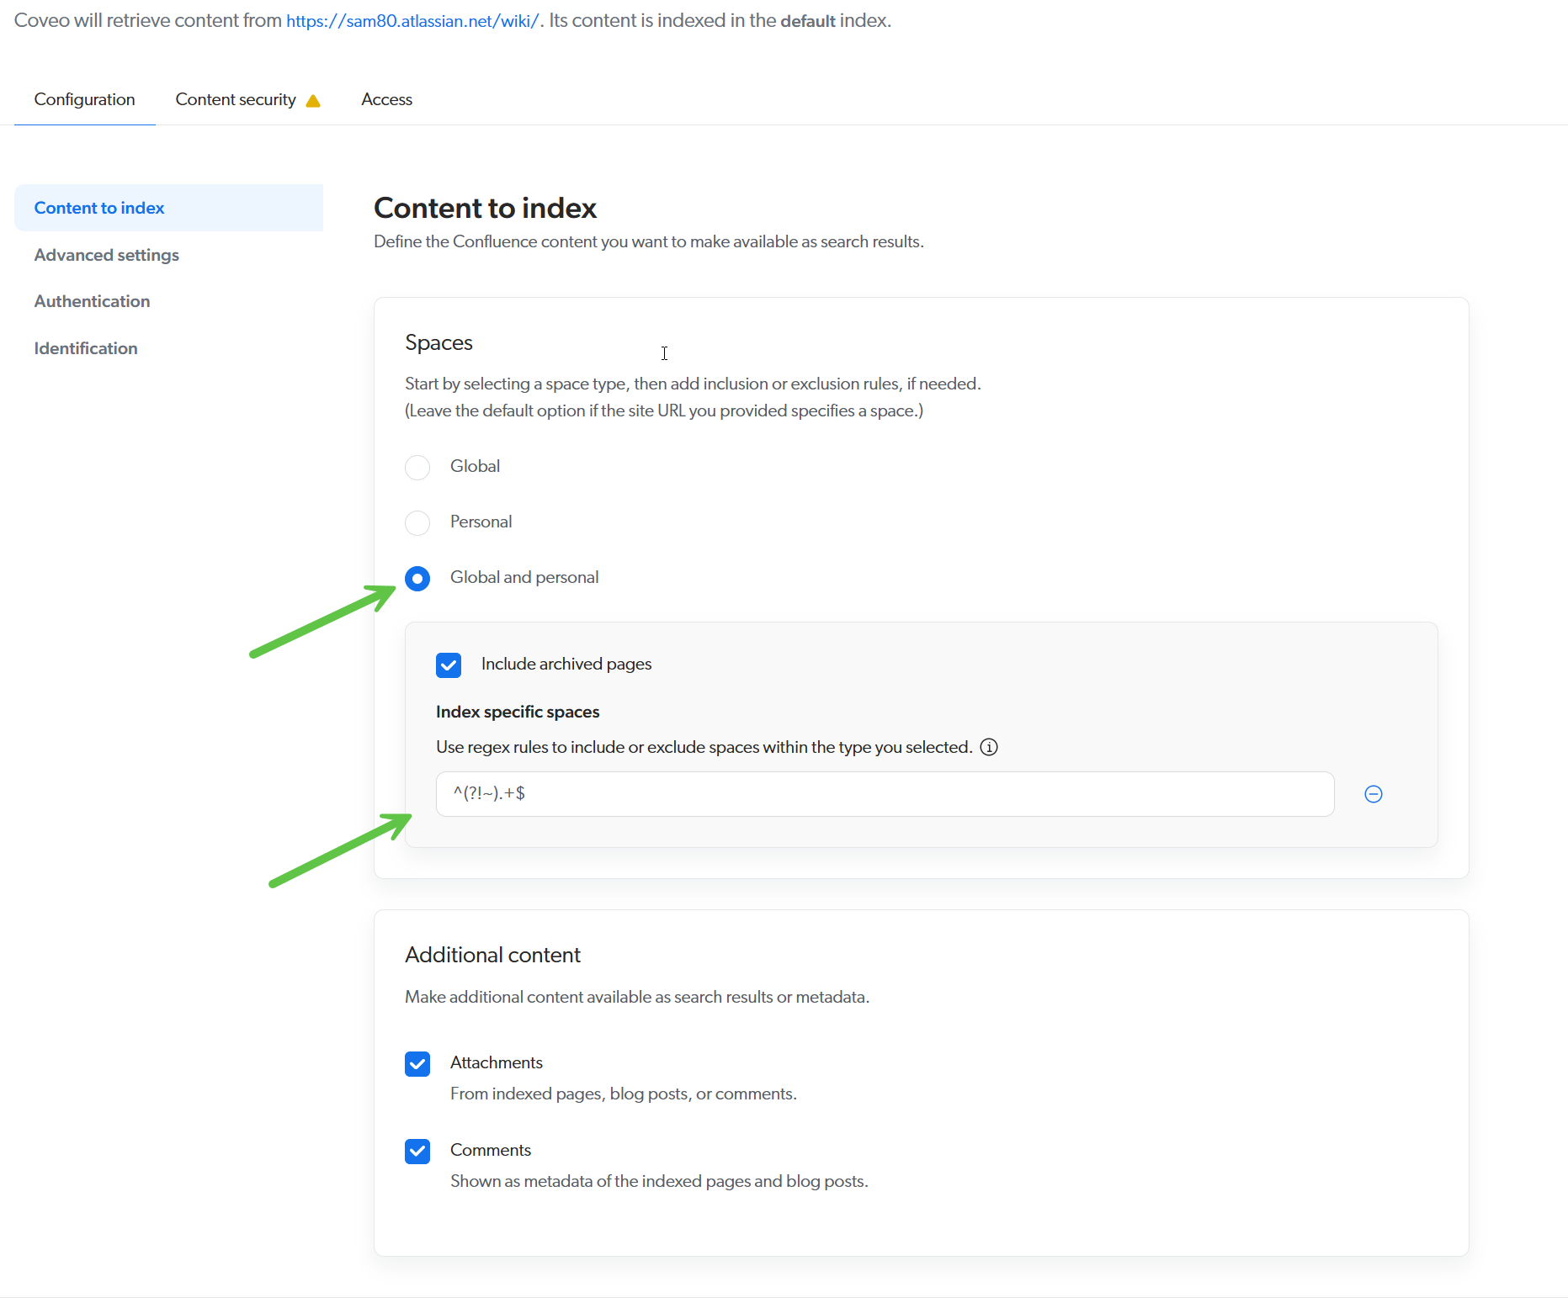Select the Global and personal radio button

(x=417, y=579)
